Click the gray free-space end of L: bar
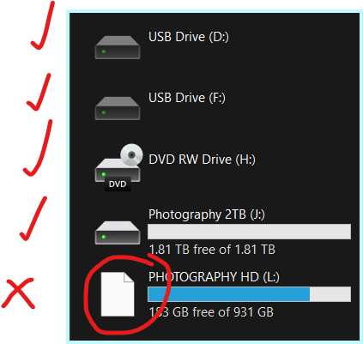 [x=330, y=294]
